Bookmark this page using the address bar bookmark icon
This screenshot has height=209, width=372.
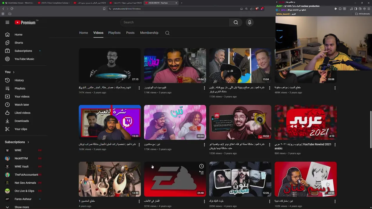104,9
